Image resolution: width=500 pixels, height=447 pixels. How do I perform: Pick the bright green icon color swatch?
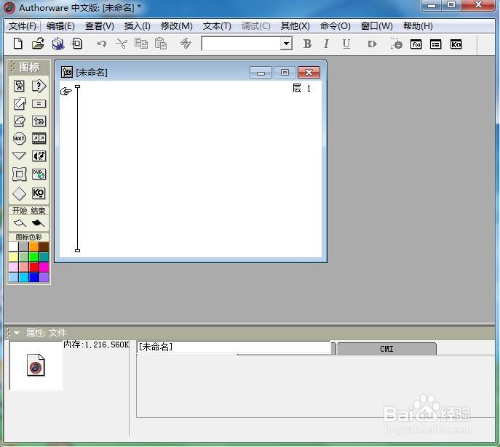pyautogui.click(x=33, y=257)
